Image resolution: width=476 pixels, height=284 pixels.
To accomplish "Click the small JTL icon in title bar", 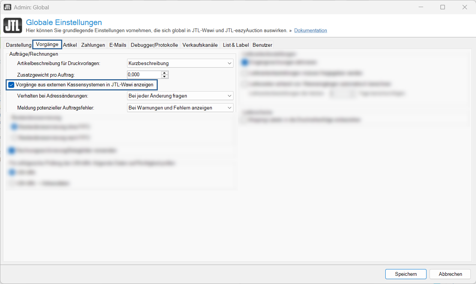I will click(7, 7).
